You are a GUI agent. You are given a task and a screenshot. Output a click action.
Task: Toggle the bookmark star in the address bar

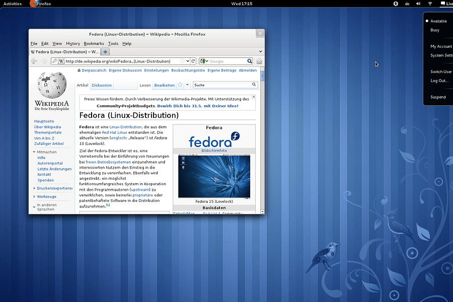click(x=182, y=61)
